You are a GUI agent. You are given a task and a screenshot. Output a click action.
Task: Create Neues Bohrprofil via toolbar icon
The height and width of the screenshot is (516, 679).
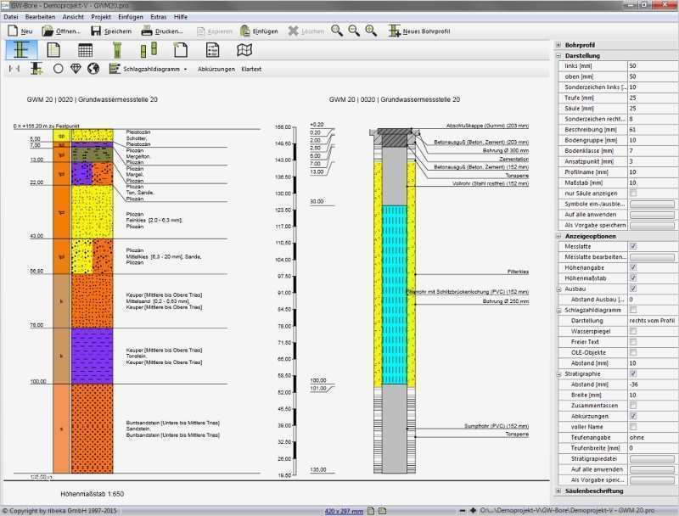[394, 31]
